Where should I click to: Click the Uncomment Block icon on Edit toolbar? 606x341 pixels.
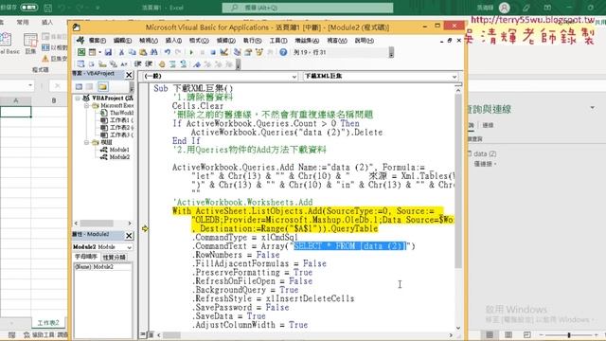(184, 64)
